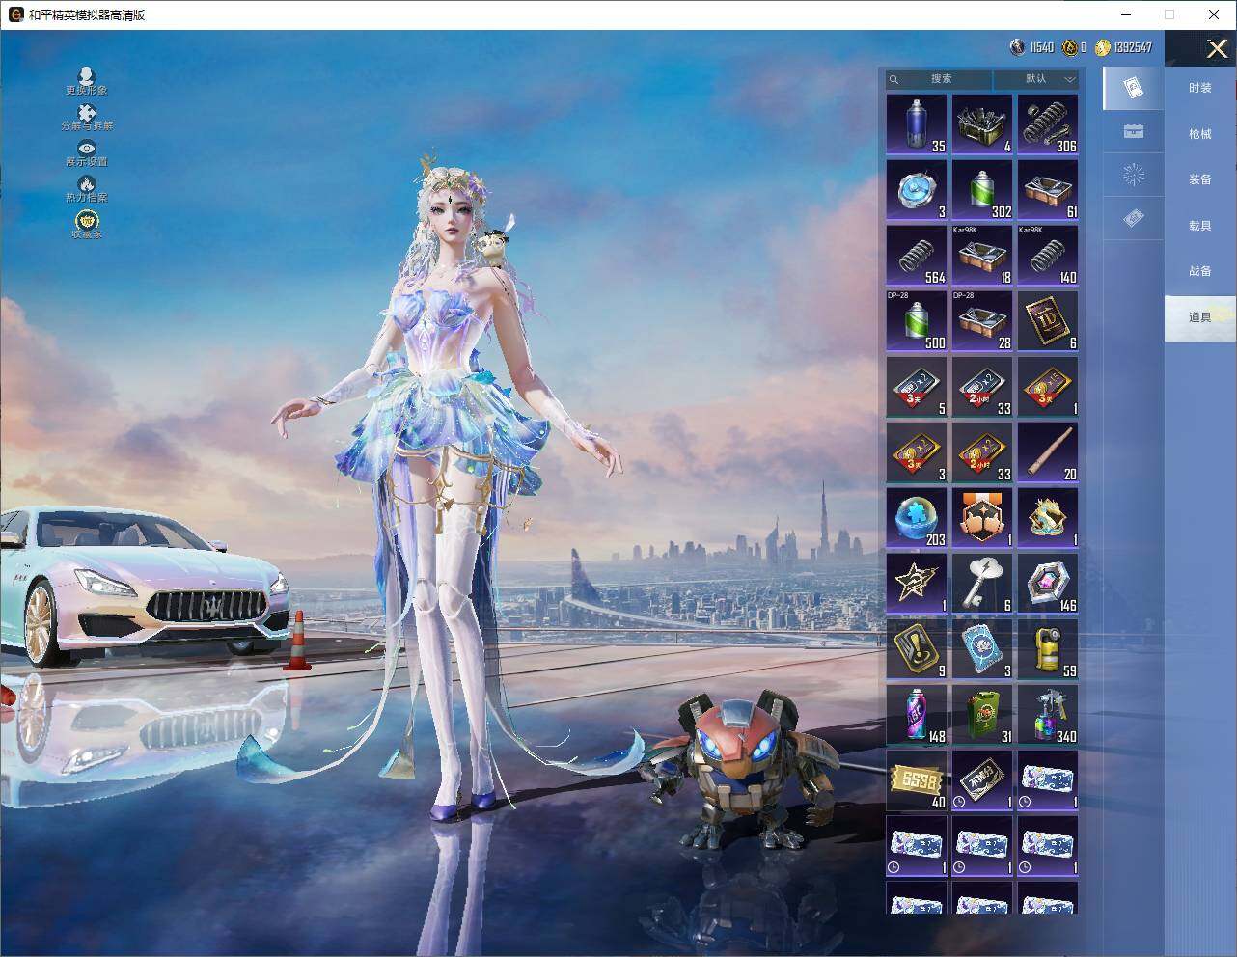Select the 道具 tab

click(x=1200, y=317)
